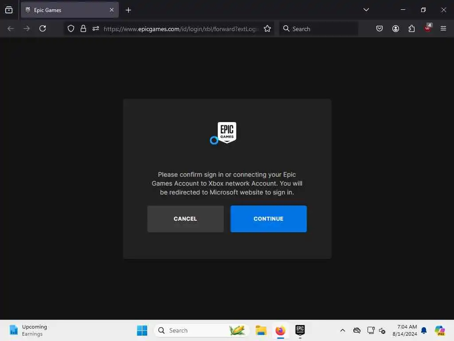
Task: Open tracking protection shield icon
Action: [x=71, y=28]
